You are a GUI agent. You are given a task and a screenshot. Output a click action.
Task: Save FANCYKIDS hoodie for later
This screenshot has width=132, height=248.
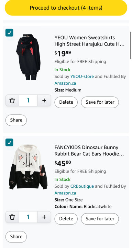click(x=100, y=219)
